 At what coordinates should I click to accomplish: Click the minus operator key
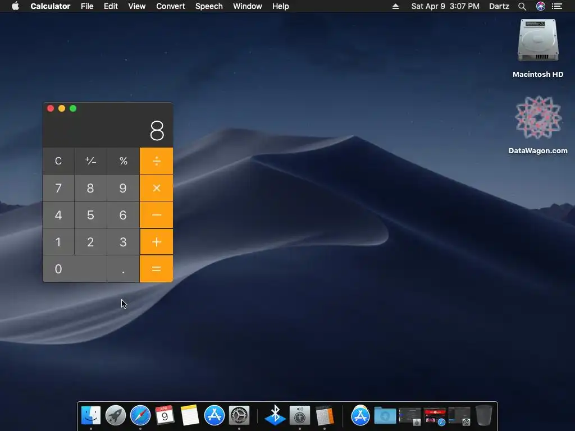156,215
